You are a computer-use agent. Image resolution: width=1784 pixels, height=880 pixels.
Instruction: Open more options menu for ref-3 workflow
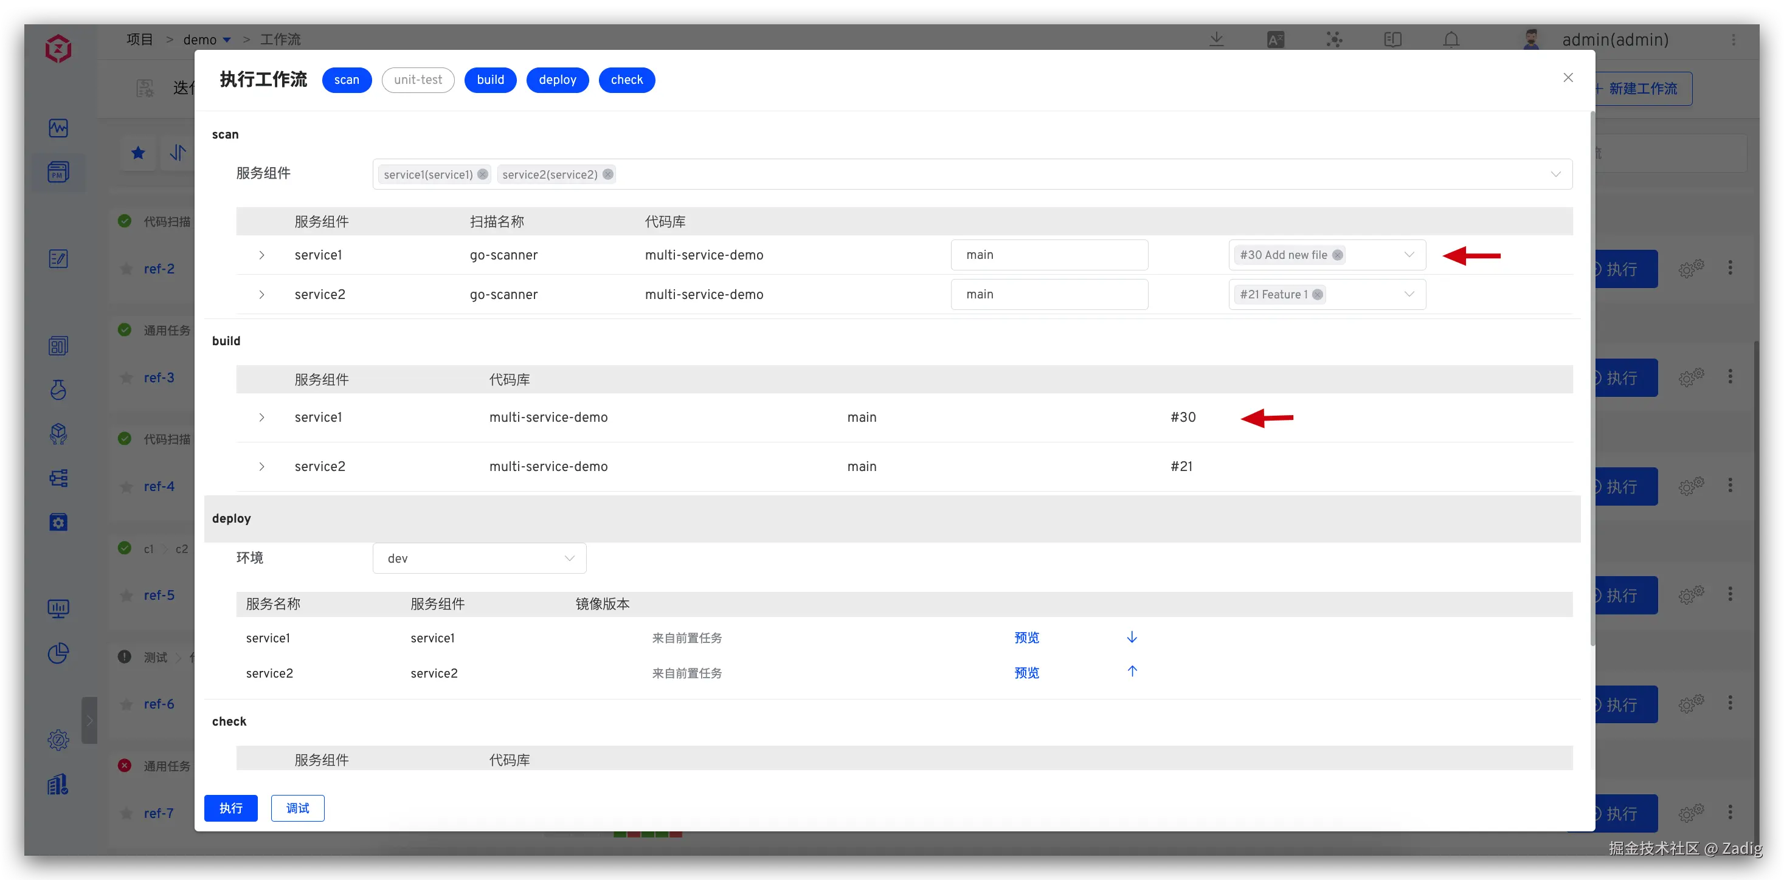pyautogui.click(x=1730, y=377)
